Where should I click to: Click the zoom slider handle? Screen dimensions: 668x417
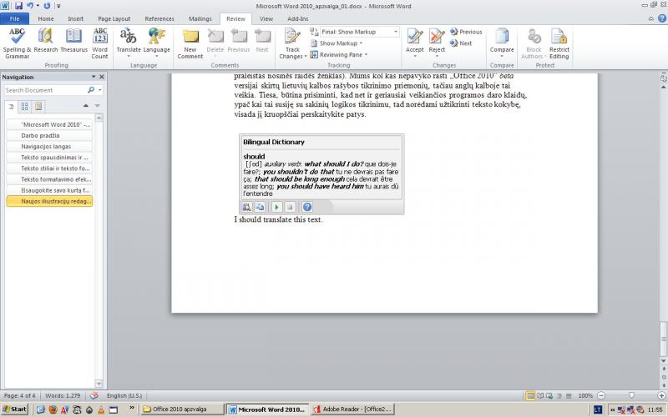(632, 395)
